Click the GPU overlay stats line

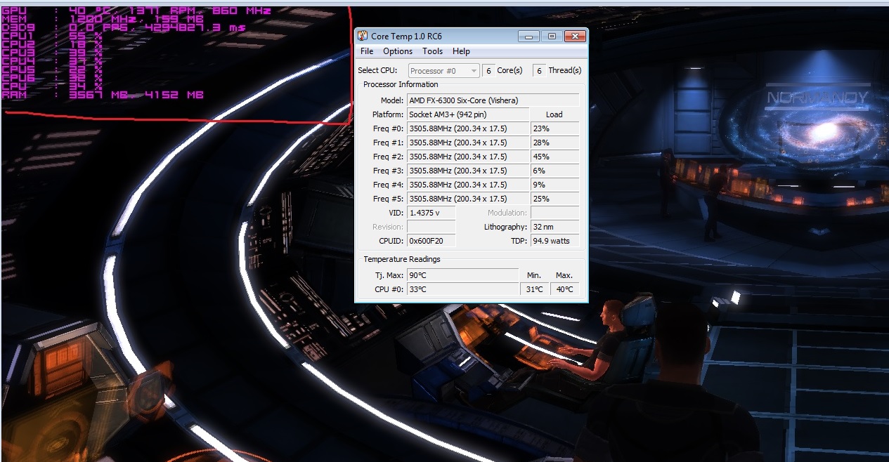136,11
